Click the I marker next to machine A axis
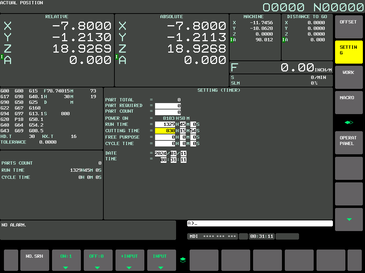This screenshot has height=273, width=365. click(x=231, y=40)
